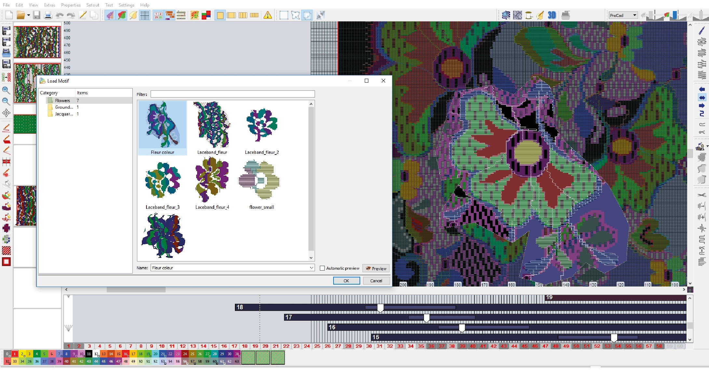This screenshot has width=709, height=388.
Task: Choose the freeform selection tool
Action: (x=295, y=15)
